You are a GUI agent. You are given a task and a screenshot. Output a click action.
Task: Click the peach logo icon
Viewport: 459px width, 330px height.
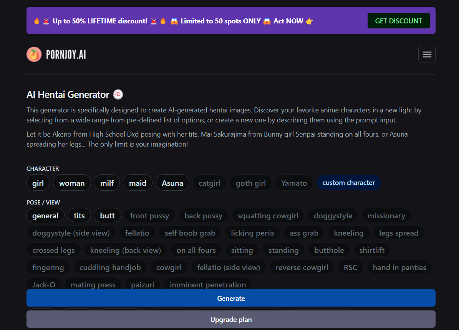34,54
